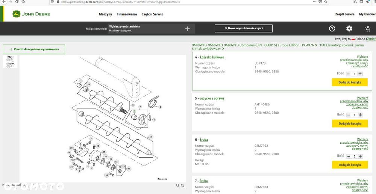Open the tracking protection shield icon
376x194 pixels.
tap(53, 2)
